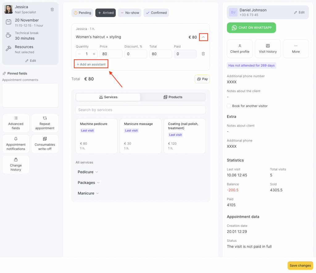The image size is (316, 273).
Task: Mark appointment as No-show
Action: [129, 13]
